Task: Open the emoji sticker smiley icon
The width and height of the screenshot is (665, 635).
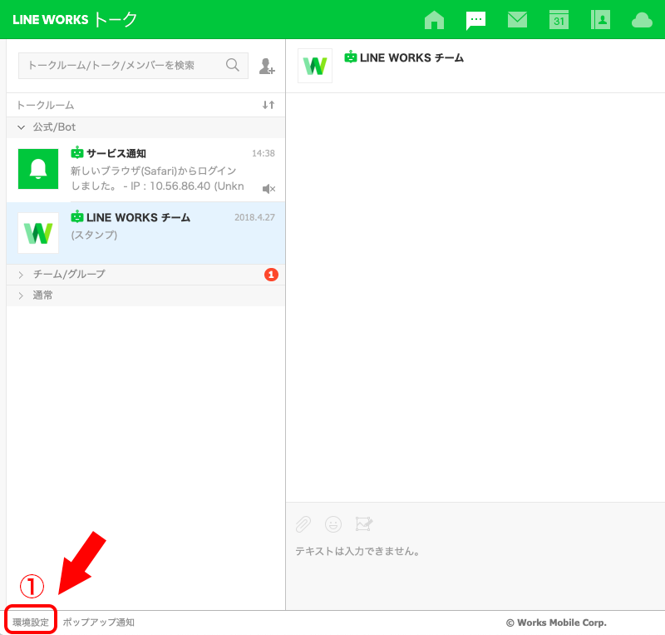Action: [333, 523]
